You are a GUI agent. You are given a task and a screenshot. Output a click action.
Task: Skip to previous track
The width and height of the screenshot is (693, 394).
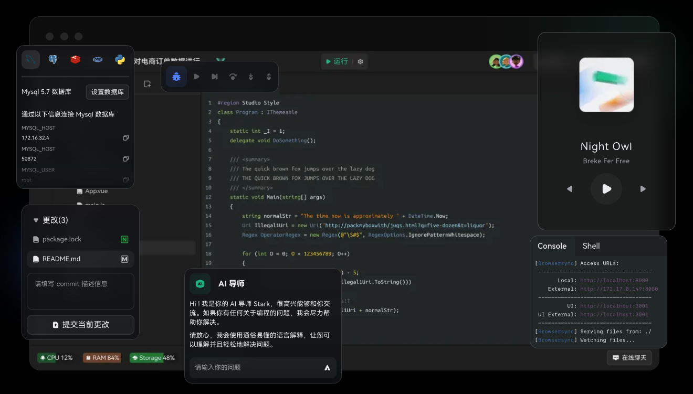(570, 189)
